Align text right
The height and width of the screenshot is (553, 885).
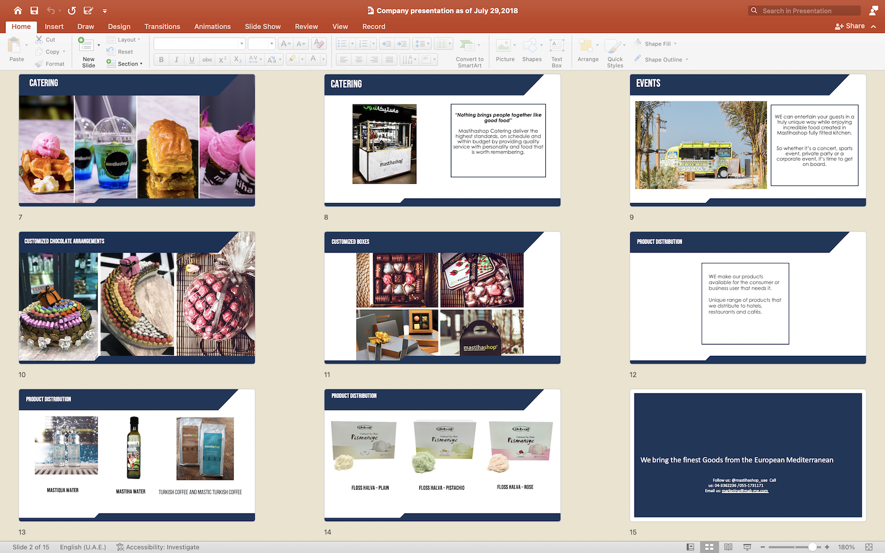pyautogui.click(x=374, y=60)
